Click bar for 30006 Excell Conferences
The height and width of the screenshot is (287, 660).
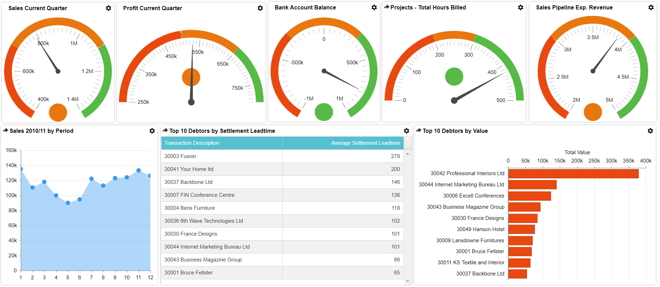[530, 196]
